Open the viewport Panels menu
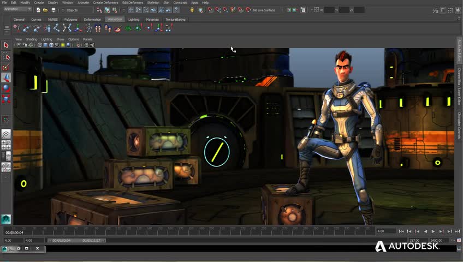The height and width of the screenshot is (262, 463). click(x=88, y=39)
